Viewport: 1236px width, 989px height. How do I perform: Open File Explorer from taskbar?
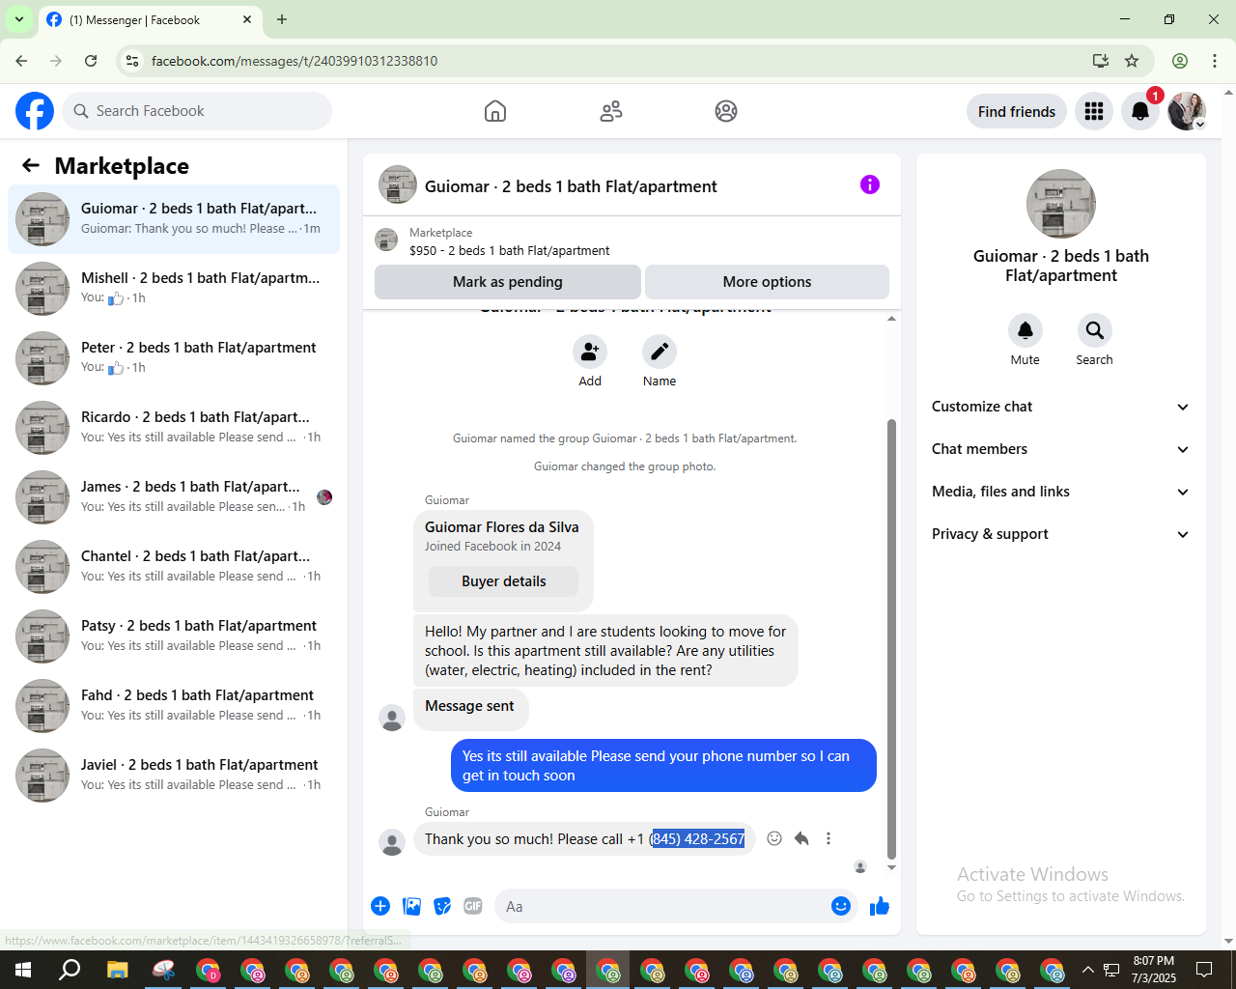pyautogui.click(x=117, y=970)
